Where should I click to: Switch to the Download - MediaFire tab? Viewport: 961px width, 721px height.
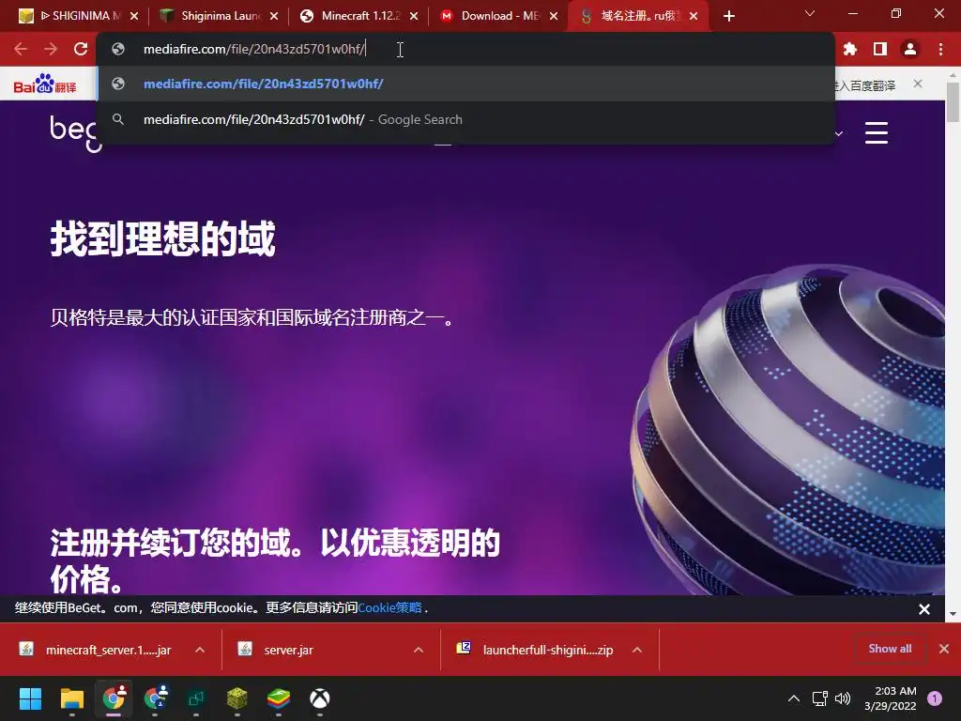tap(499, 16)
